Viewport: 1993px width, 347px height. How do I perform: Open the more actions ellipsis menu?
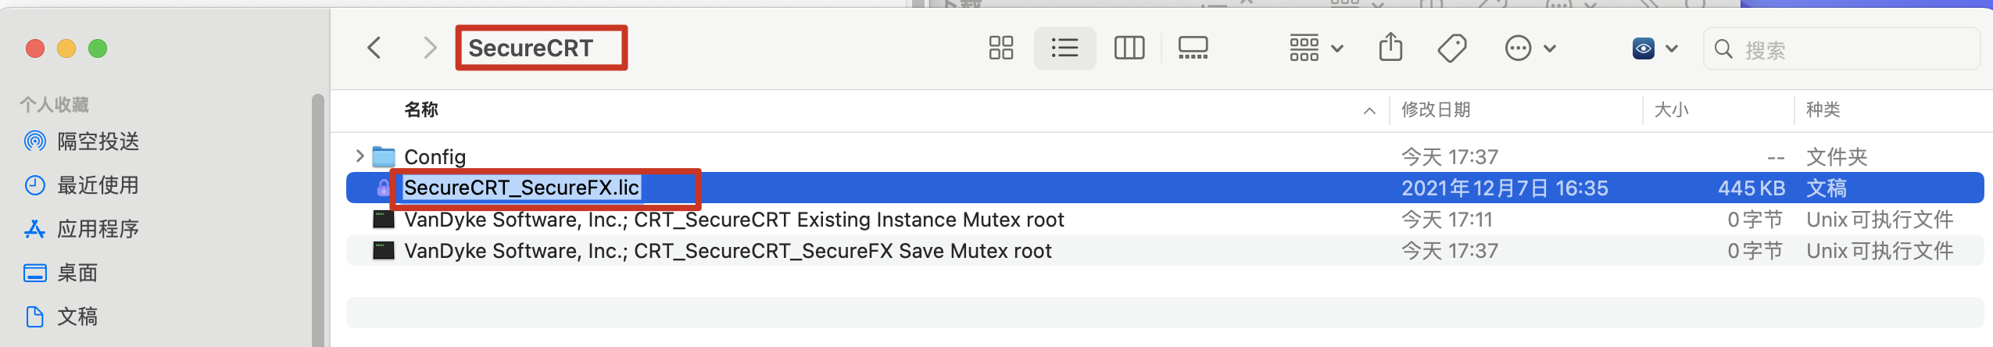tap(1530, 48)
